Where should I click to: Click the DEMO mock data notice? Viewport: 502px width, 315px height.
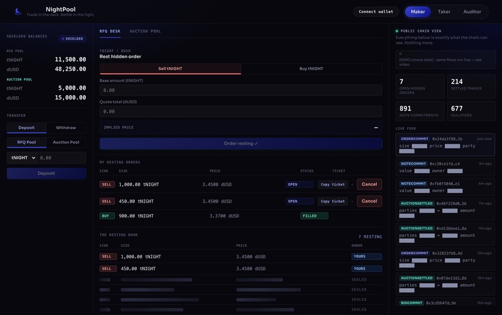tap(446, 60)
